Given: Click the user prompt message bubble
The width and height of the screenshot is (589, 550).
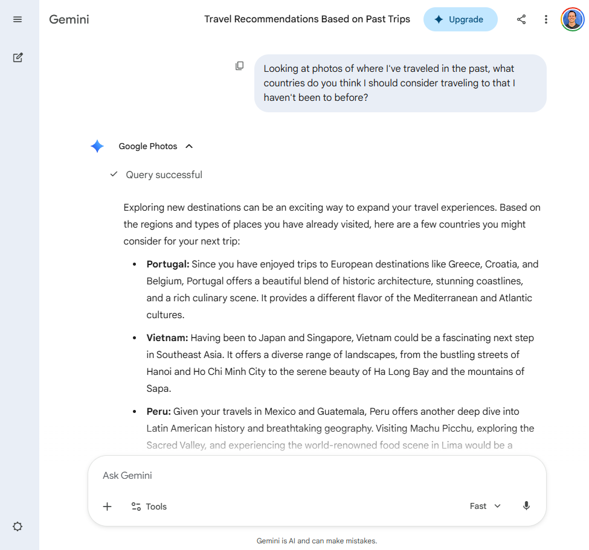Looking at the screenshot, I should coord(400,83).
